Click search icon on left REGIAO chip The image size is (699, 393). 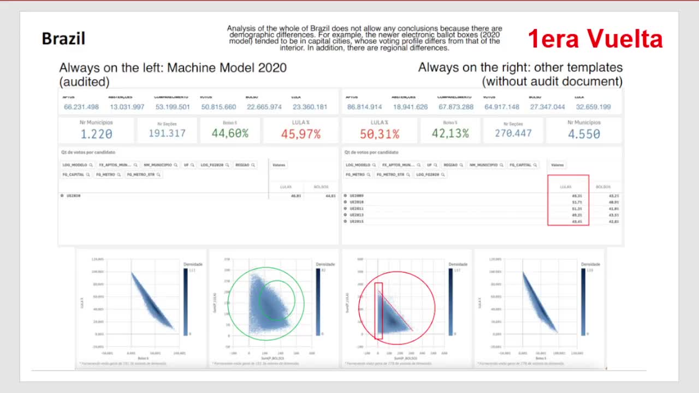click(253, 165)
